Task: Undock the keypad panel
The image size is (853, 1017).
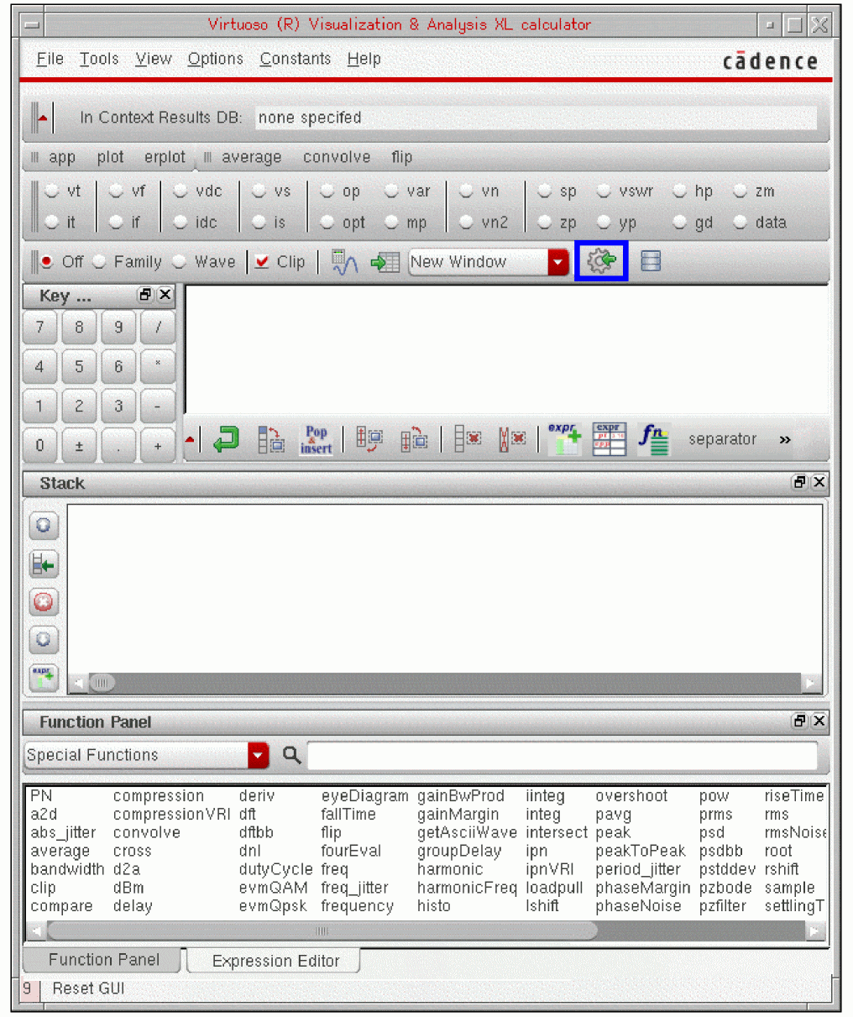Action: pyautogui.click(x=145, y=295)
